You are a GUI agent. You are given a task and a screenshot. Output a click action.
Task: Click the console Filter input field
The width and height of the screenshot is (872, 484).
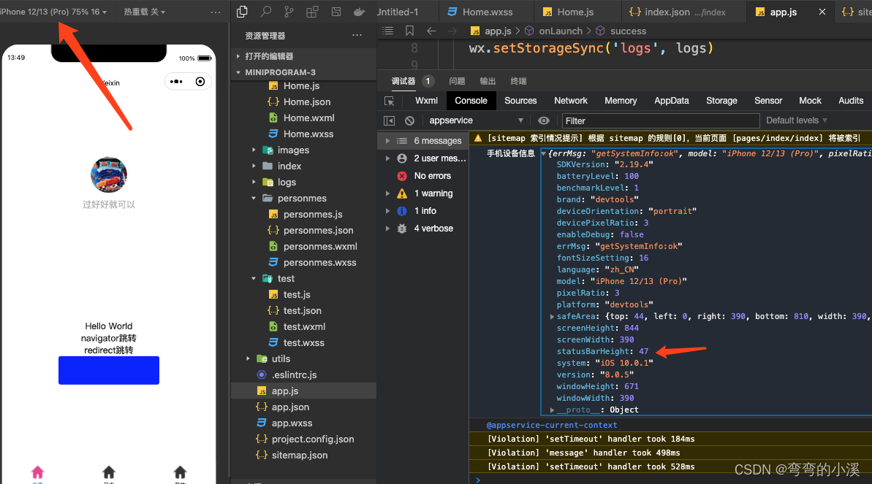[x=660, y=120]
